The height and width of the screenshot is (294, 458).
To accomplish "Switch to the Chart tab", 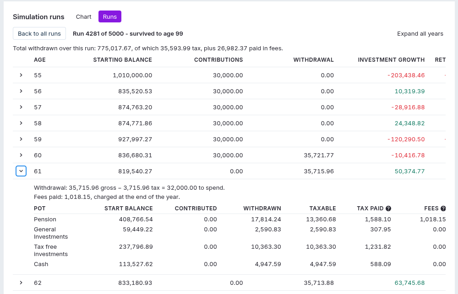I will pos(83,16).
